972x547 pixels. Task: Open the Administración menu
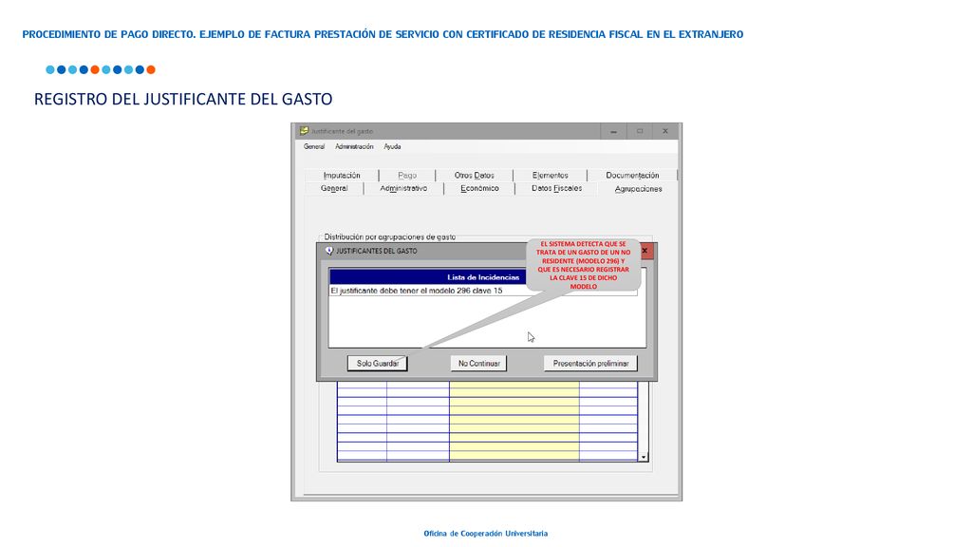(x=354, y=147)
